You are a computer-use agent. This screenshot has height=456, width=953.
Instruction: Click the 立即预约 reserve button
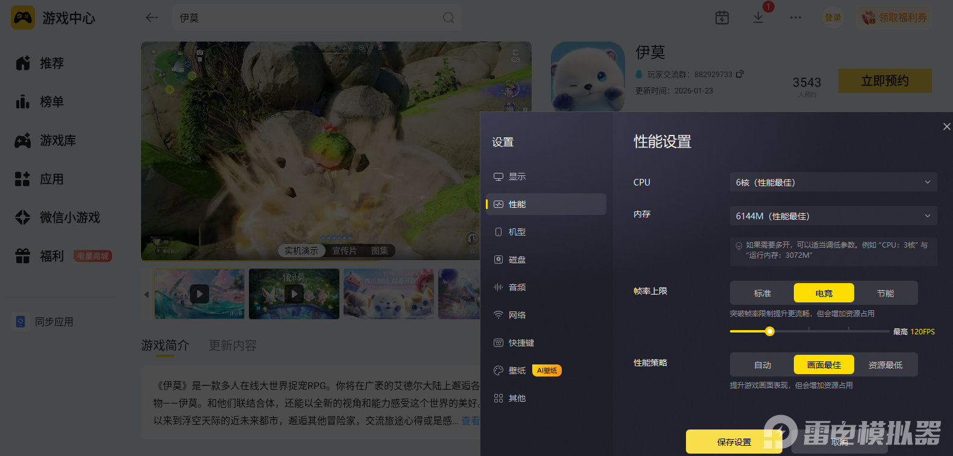885,81
